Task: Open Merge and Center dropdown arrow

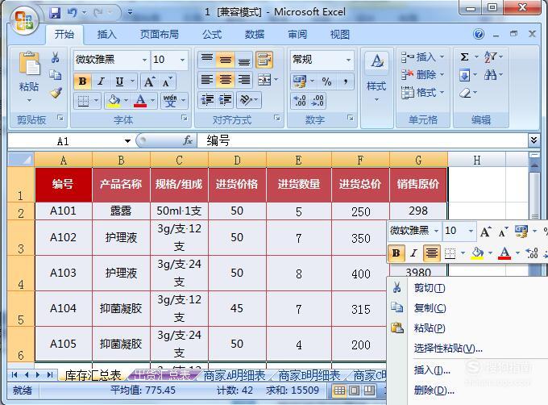Action: [276, 80]
